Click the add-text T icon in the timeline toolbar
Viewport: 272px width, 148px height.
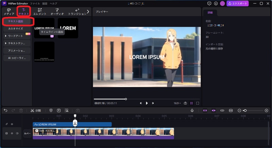[59, 110]
